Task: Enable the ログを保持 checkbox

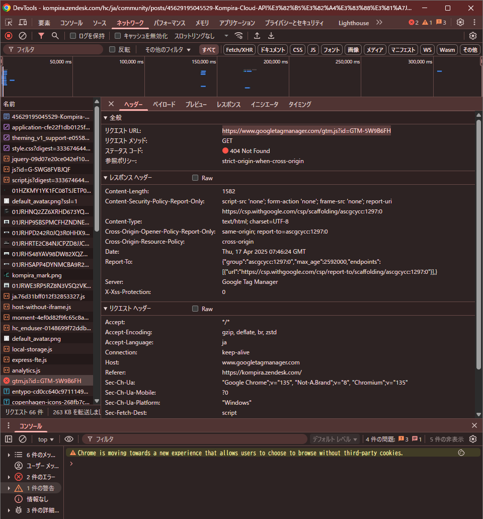Action: click(73, 36)
